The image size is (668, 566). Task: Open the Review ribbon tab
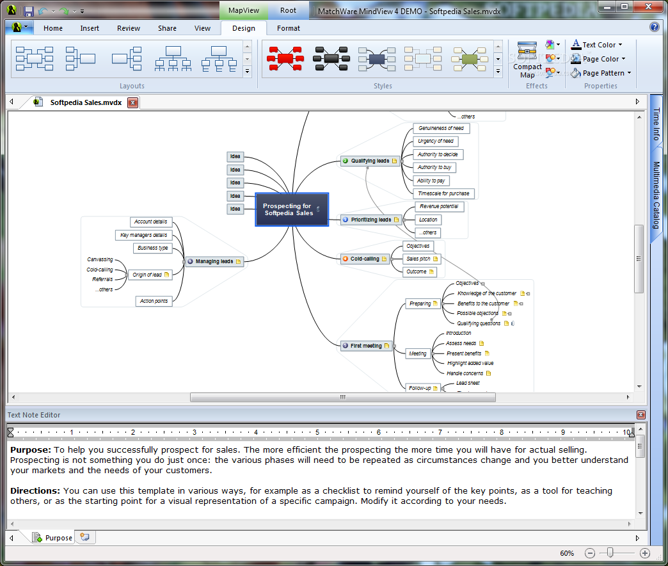(x=129, y=28)
